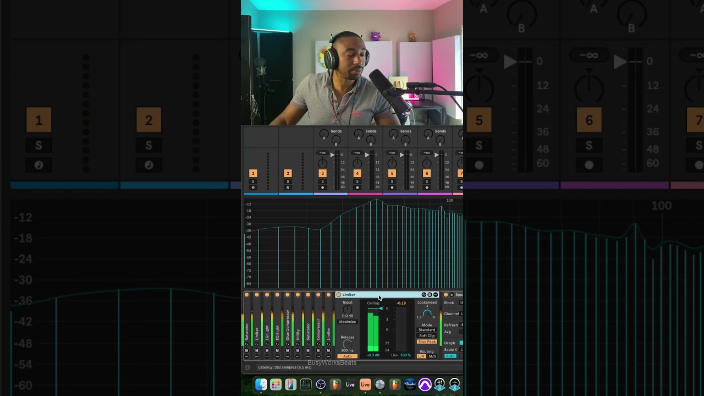The image size is (704, 396).
Task: Click track 5 pan knob
Action: 392,163
